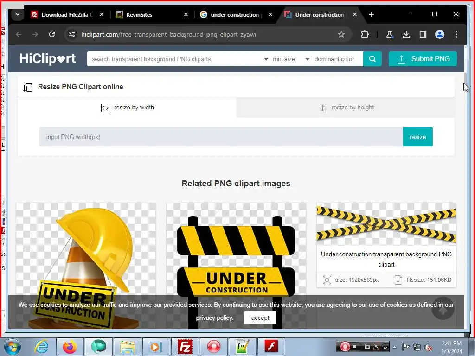475x356 pixels.
Task: Open the red recorder taskbar icon
Action: coord(214,346)
